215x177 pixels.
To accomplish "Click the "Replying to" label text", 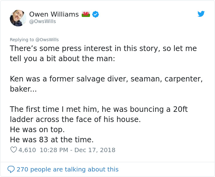I will (22, 40).
